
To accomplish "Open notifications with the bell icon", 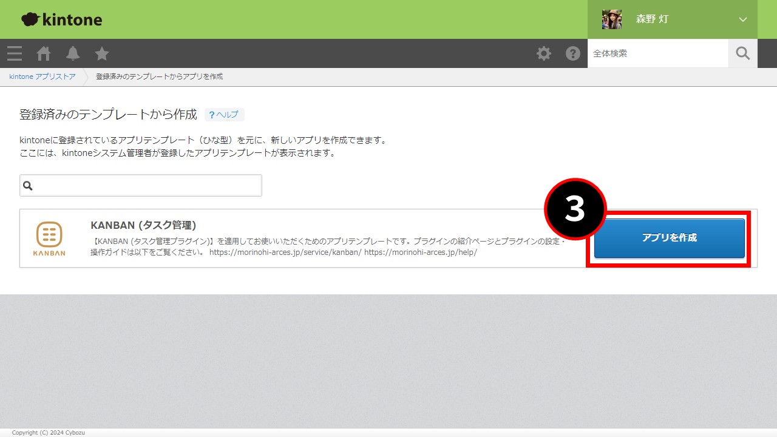I will click(x=73, y=53).
